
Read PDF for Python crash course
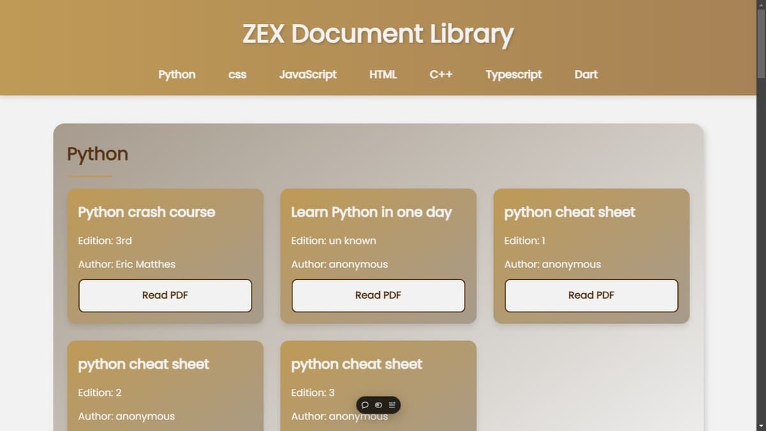pyautogui.click(x=165, y=295)
